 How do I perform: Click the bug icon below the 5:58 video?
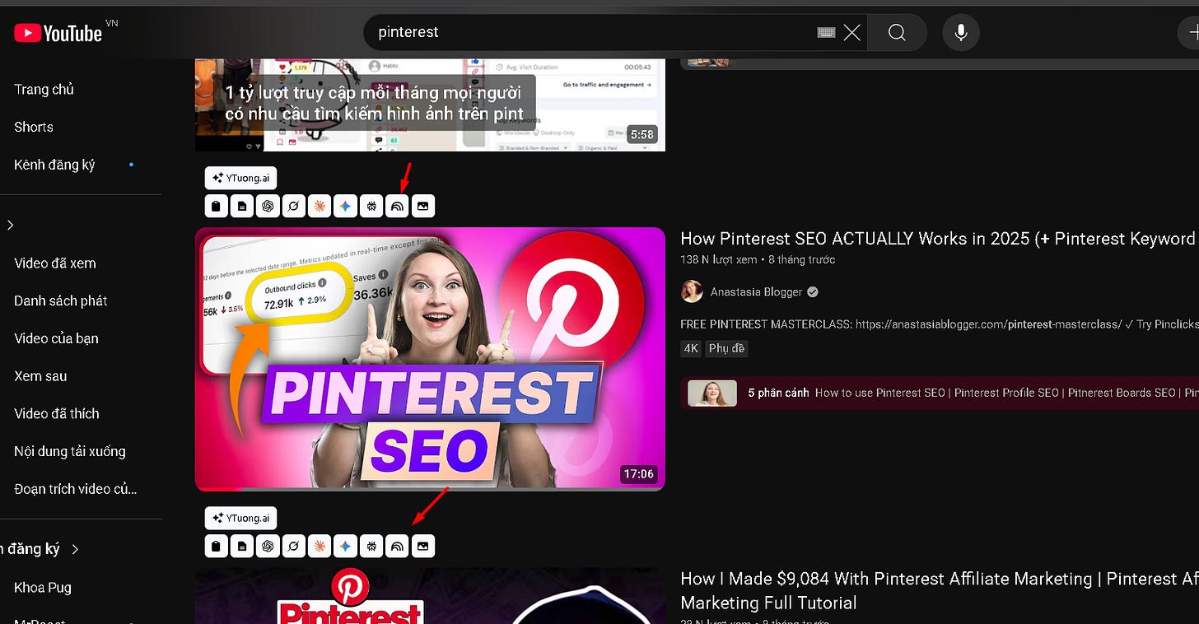click(371, 207)
